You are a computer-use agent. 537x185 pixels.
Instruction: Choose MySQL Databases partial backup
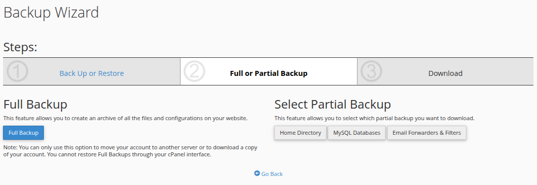[x=356, y=133]
